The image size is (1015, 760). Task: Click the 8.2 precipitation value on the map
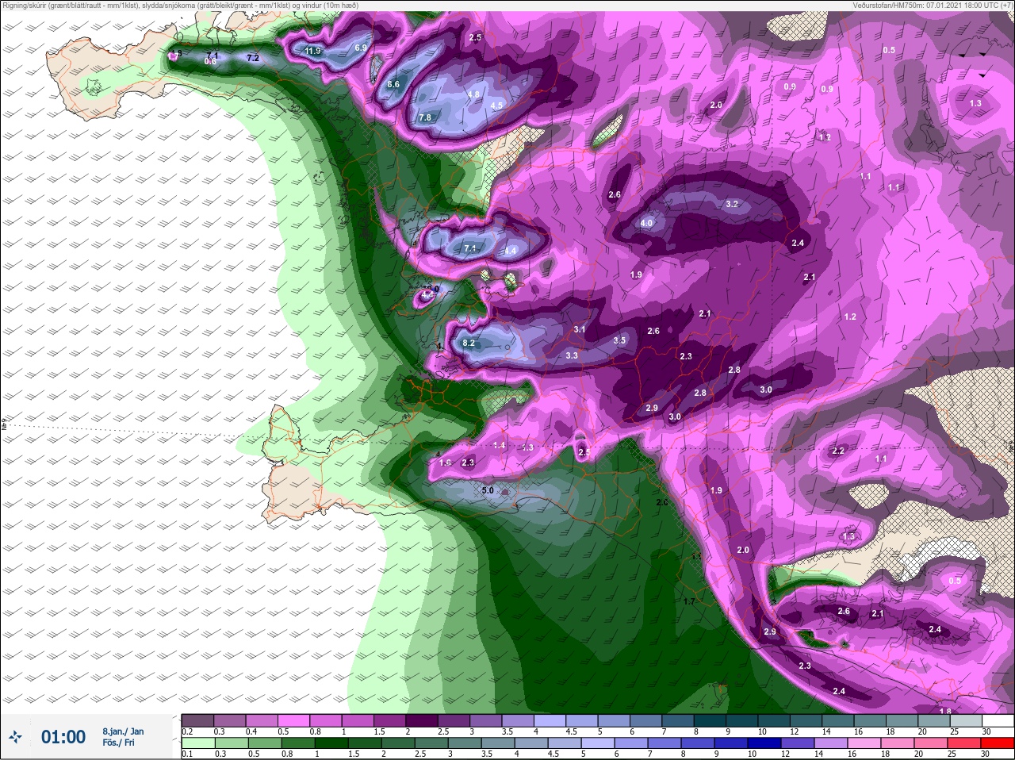(468, 343)
